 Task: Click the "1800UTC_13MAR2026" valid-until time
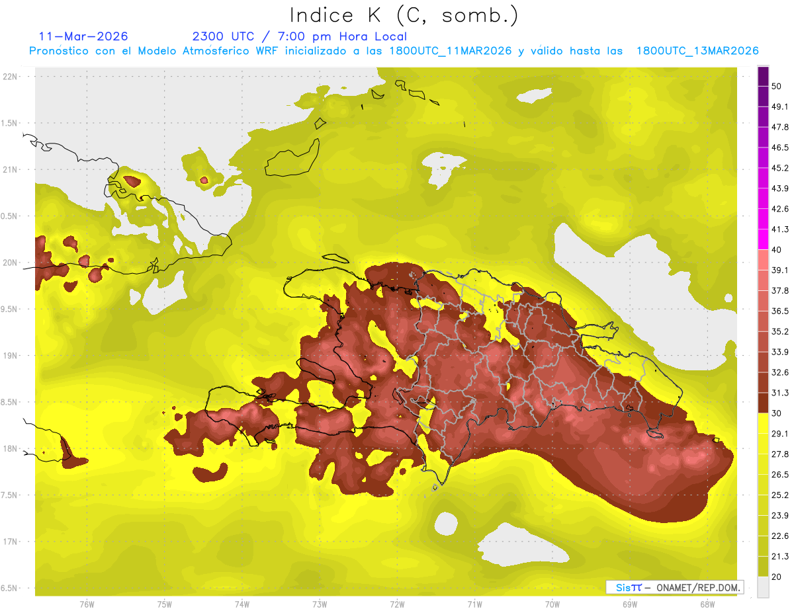tap(697, 51)
